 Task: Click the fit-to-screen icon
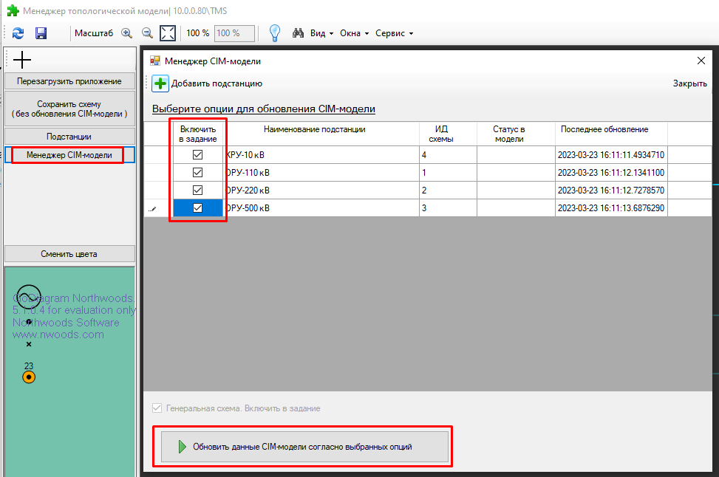click(x=168, y=33)
